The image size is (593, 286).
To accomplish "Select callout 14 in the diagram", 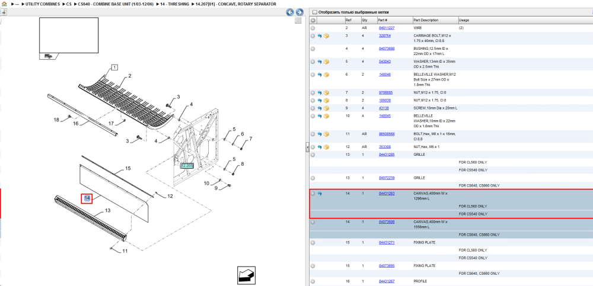I will tap(87, 198).
